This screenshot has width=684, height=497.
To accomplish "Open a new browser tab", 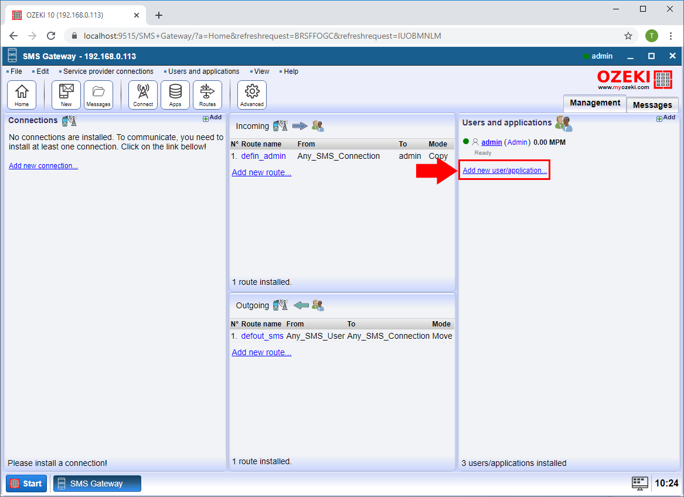I will tap(159, 15).
